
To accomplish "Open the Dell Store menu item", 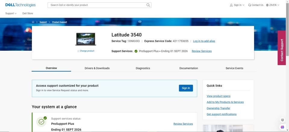I will click(28, 13).
